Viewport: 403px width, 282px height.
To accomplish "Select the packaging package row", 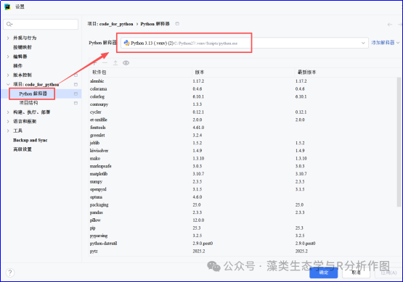I will click(x=243, y=204).
